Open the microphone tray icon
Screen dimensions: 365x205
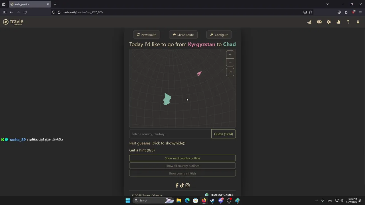323,200
